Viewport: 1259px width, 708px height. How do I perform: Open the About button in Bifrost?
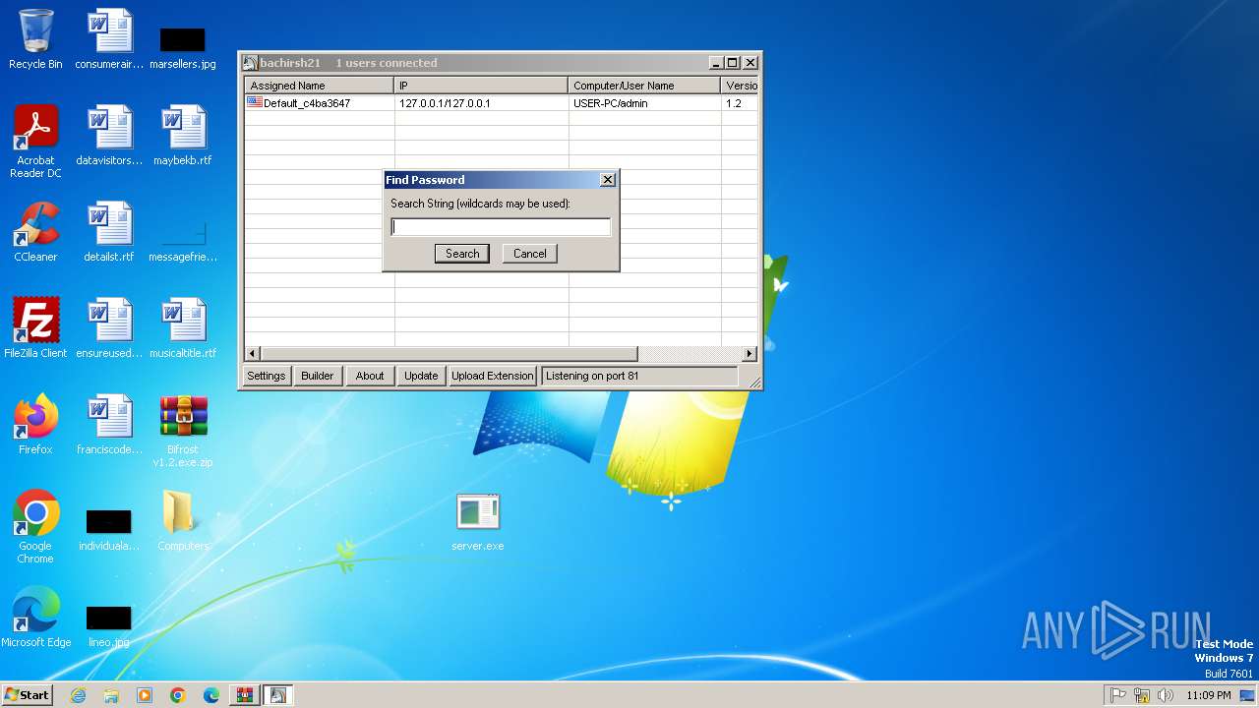[370, 376]
